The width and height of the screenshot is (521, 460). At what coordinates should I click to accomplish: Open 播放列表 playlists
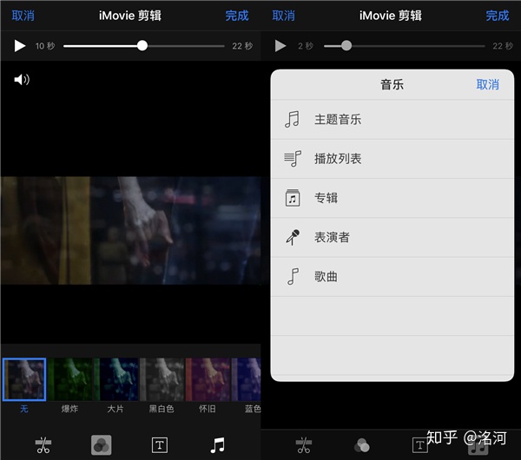pyautogui.click(x=392, y=159)
